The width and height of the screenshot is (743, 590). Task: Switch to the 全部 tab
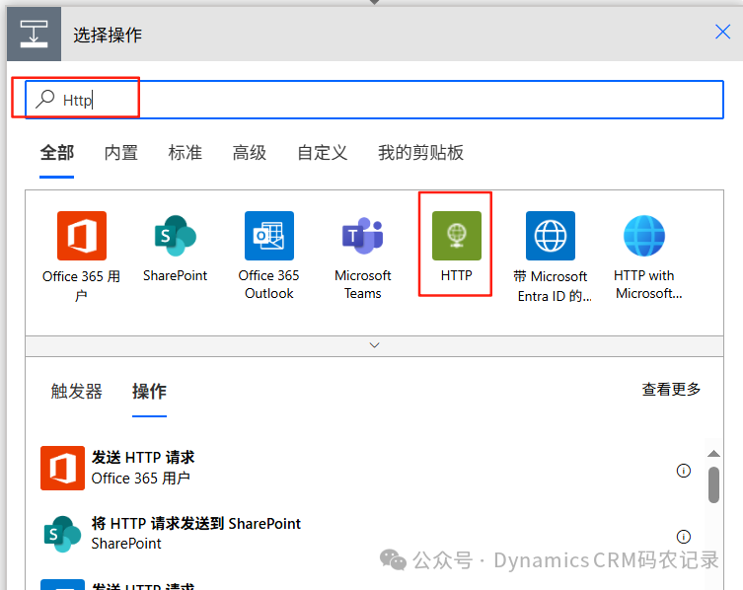[x=57, y=153]
